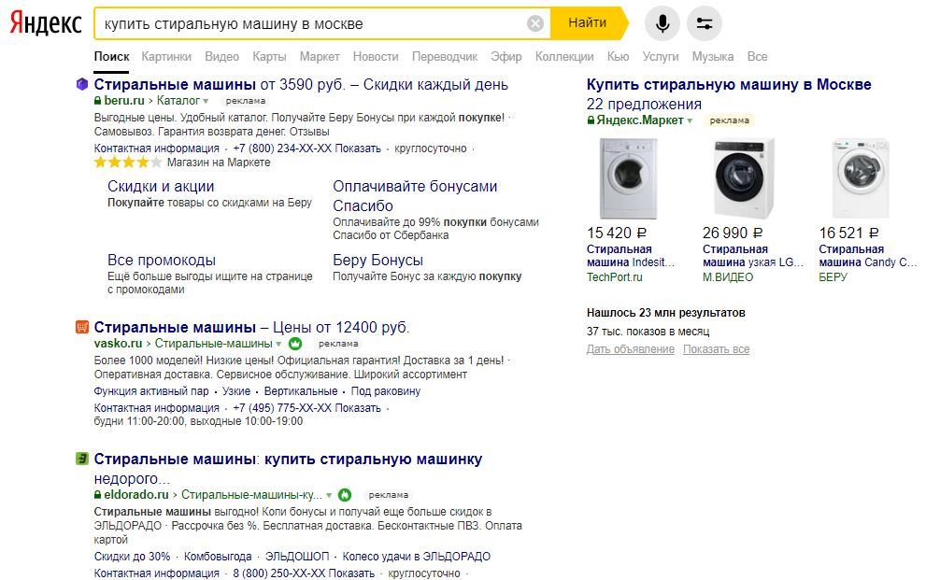Open Оплачивайте бонусами Спасибо sitelink

coord(415,196)
